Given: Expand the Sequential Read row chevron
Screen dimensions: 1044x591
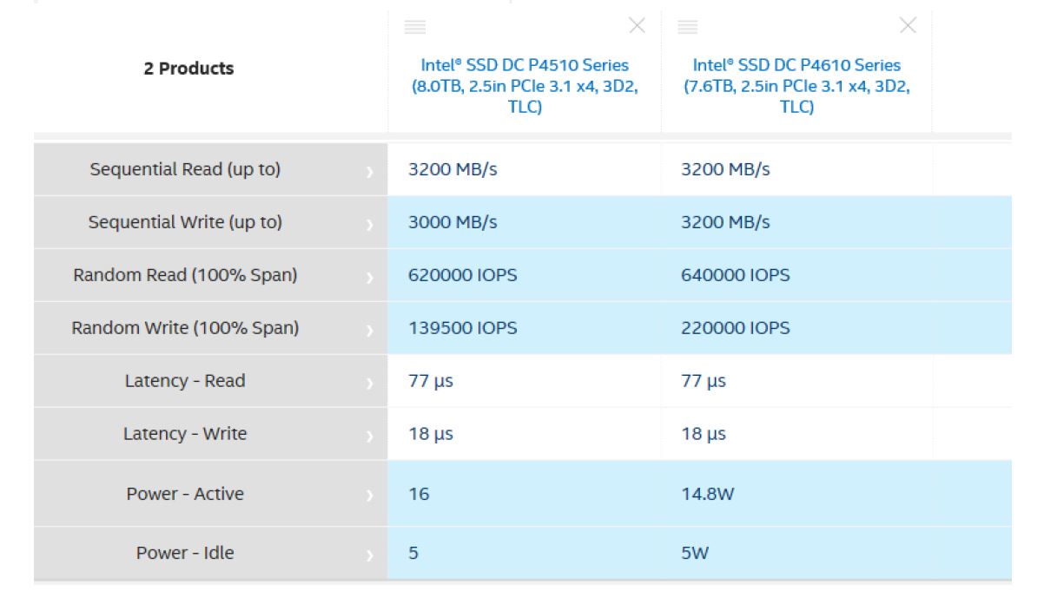Looking at the screenshot, I should tap(370, 172).
